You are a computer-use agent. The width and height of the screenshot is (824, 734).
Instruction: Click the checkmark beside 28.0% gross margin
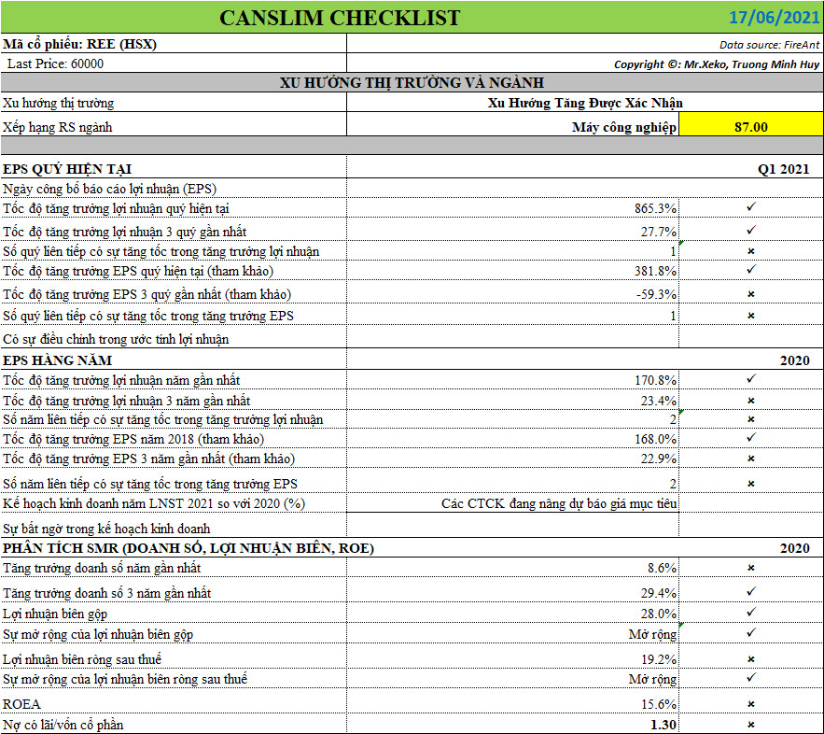751,613
